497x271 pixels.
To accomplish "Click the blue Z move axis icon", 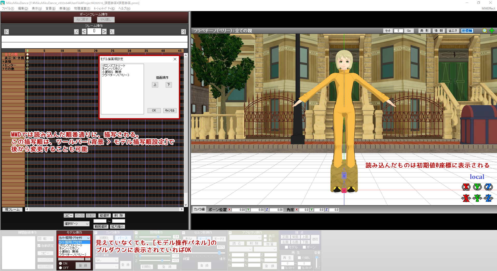I will pyautogui.click(x=488, y=198).
